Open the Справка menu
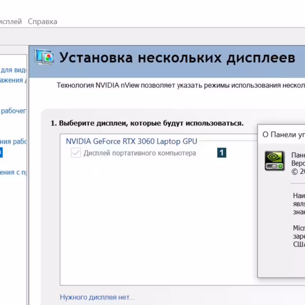This screenshot has height=305, width=305. (x=42, y=21)
